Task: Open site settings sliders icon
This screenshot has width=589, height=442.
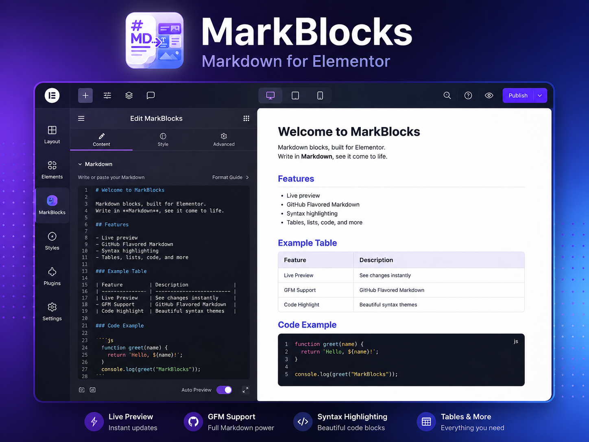Action: click(x=107, y=96)
